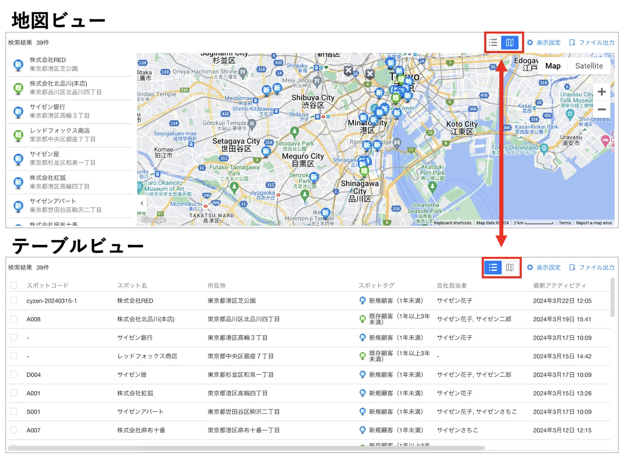Click green tag icon in A008 row
The width and height of the screenshot is (623, 458).
point(362,319)
